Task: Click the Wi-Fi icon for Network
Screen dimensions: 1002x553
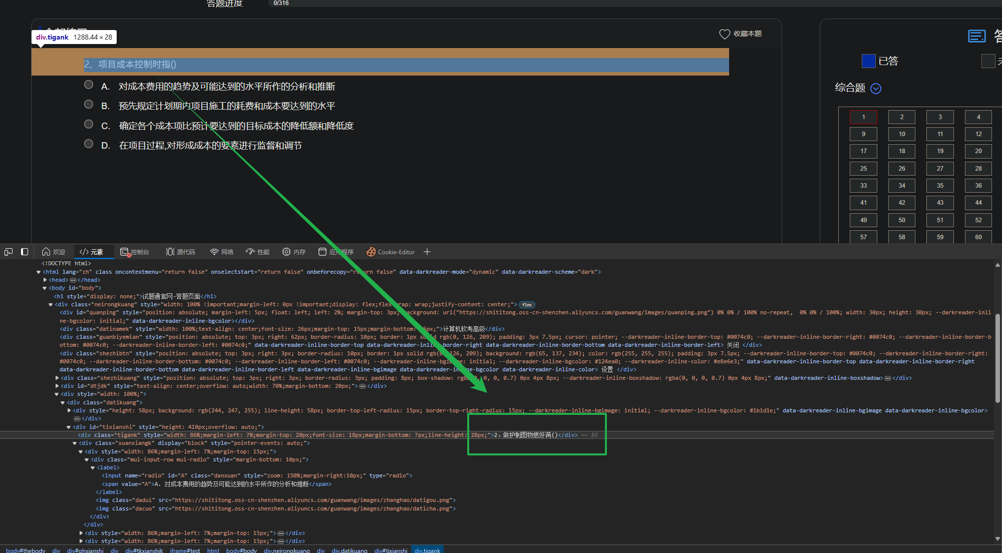Action: (x=214, y=252)
